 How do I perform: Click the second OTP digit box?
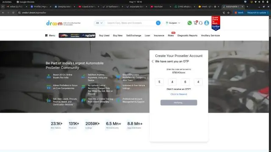coord(172,82)
